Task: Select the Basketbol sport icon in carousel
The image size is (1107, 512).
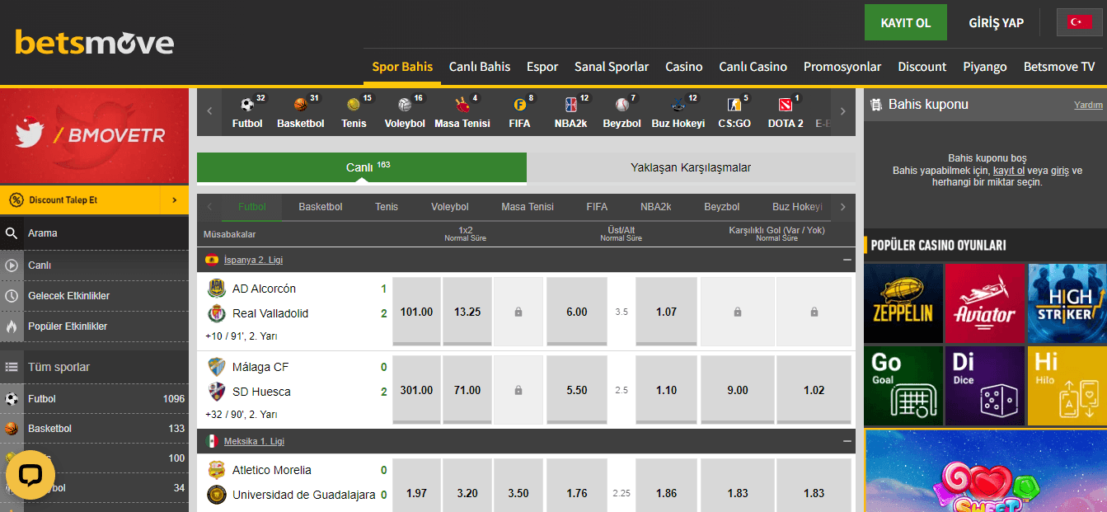Action: click(x=300, y=112)
